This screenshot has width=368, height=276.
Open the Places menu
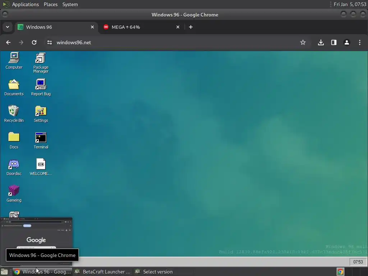[x=50, y=4]
